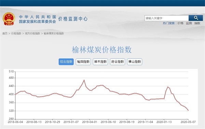
Task: Click the national emblem logo
Action: coord(9,19)
